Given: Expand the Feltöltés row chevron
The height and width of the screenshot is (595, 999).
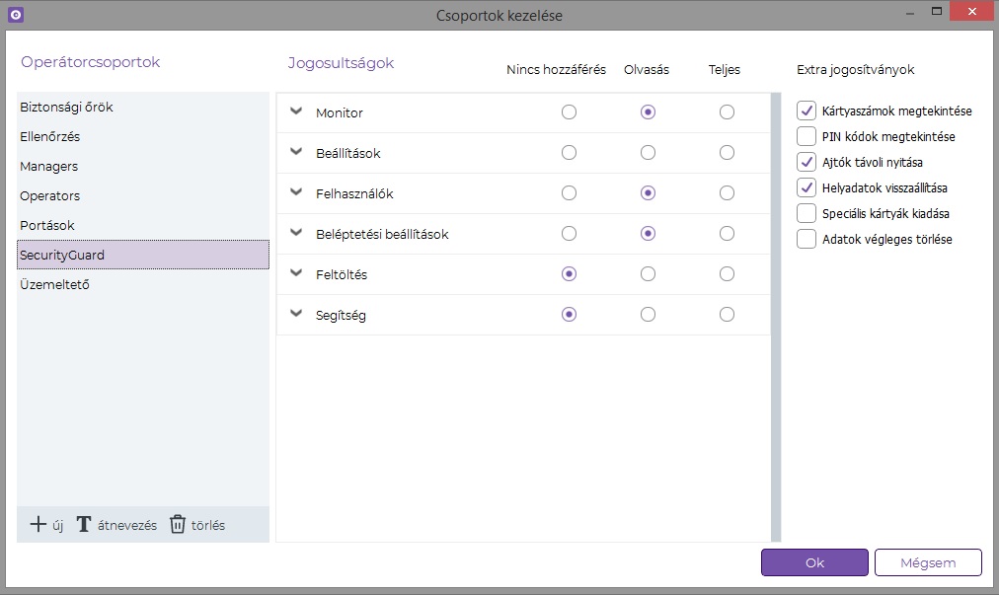Looking at the screenshot, I should click(x=296, y=274).
